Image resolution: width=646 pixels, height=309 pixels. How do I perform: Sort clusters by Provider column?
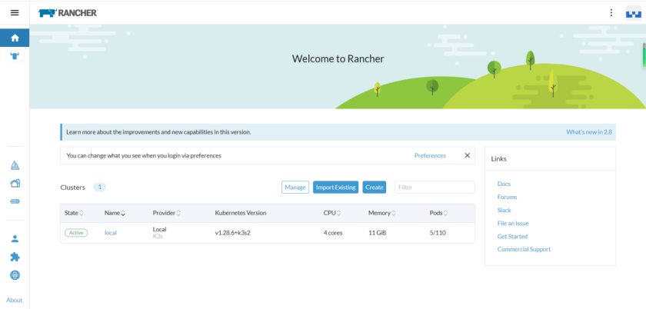166,213
